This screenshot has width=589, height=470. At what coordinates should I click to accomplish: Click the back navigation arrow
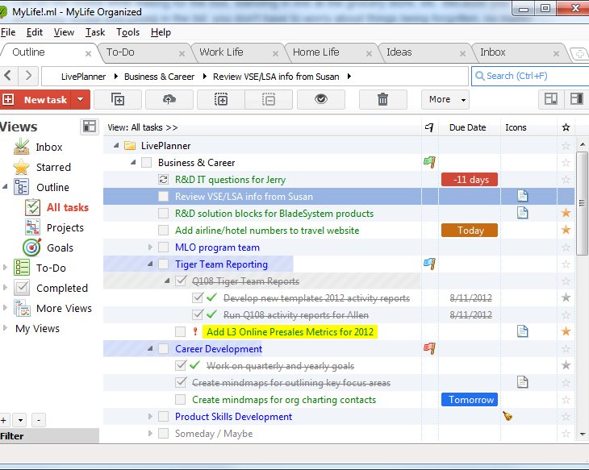pos(7,76)
